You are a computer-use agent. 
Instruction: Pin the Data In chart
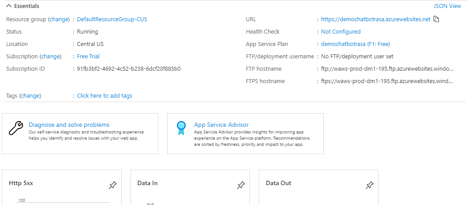tap(241, 186)
